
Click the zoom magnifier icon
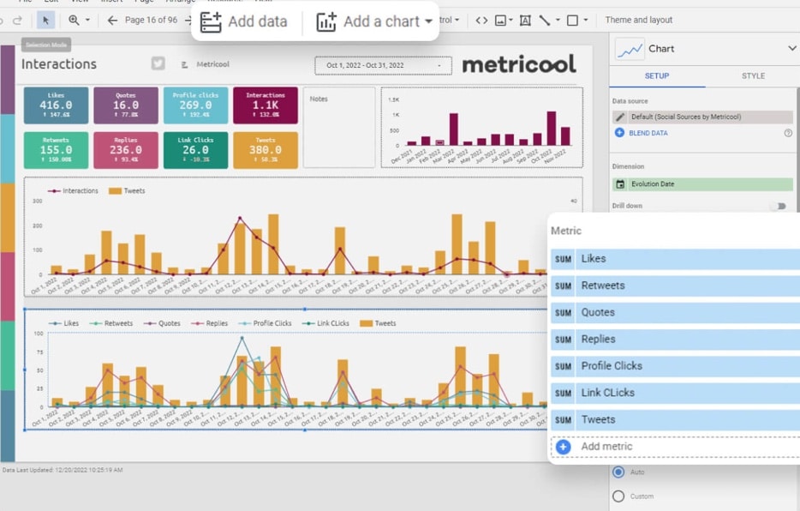[74, 21]
